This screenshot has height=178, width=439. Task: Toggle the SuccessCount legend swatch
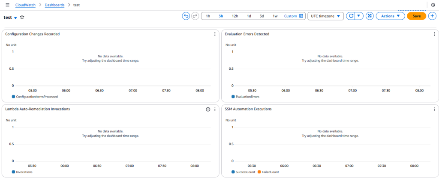[x=233, y=172]
